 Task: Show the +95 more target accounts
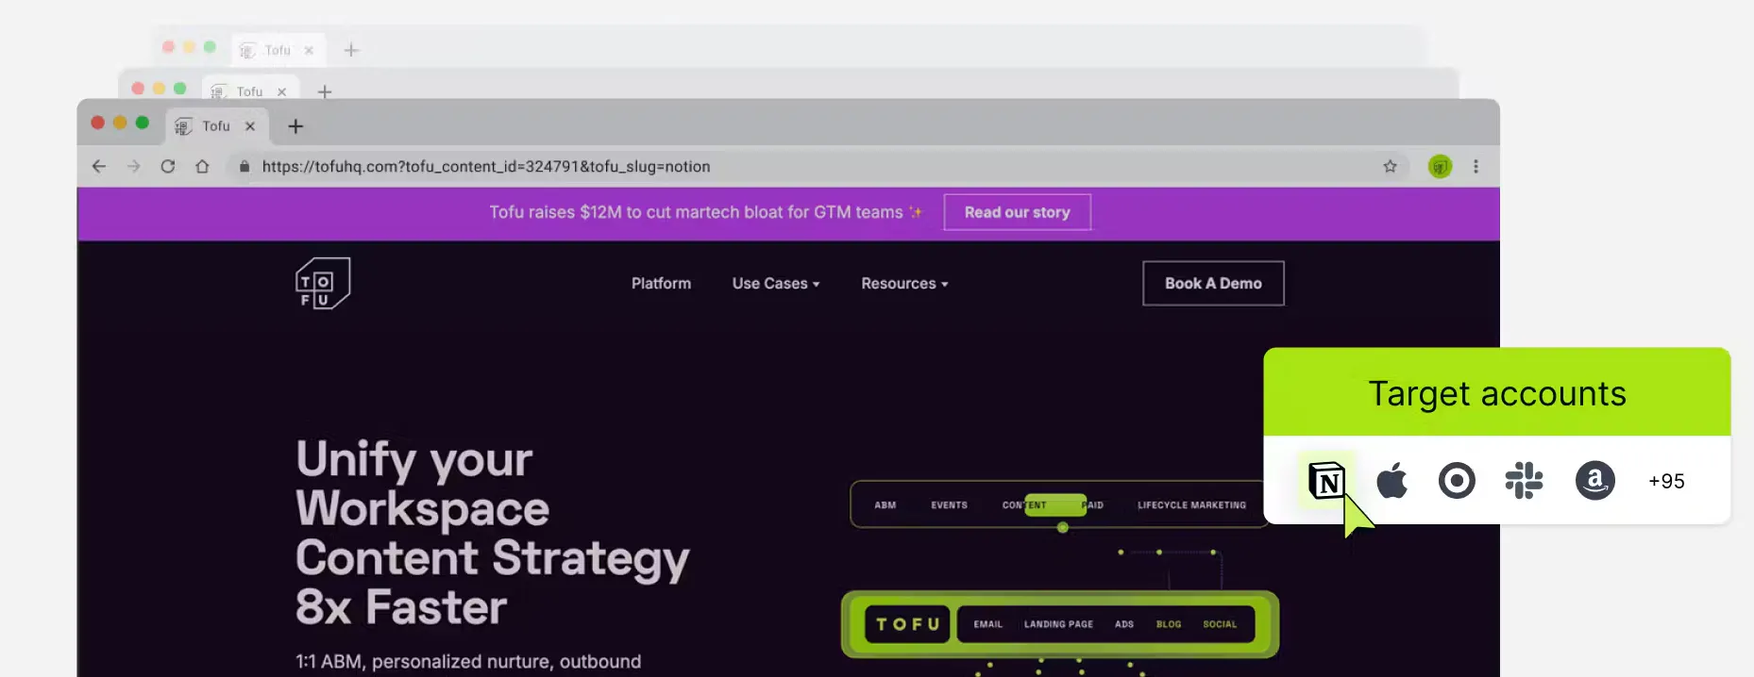coord(1666,481)
